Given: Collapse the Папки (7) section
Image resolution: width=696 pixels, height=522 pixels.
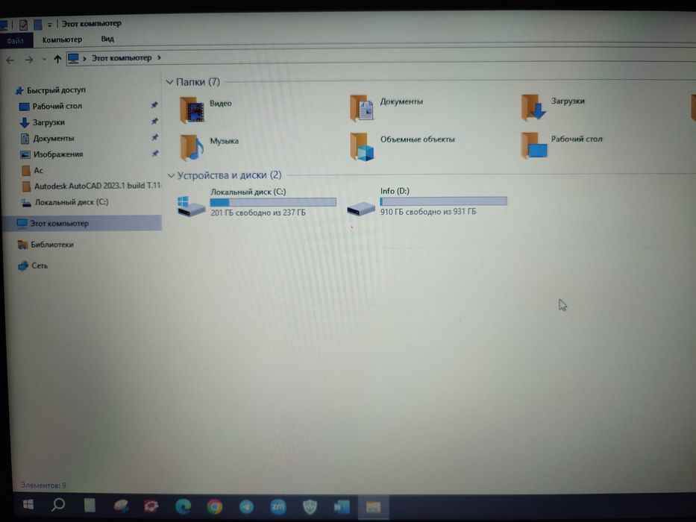Looking at the screenshot, I should point(169,82).
